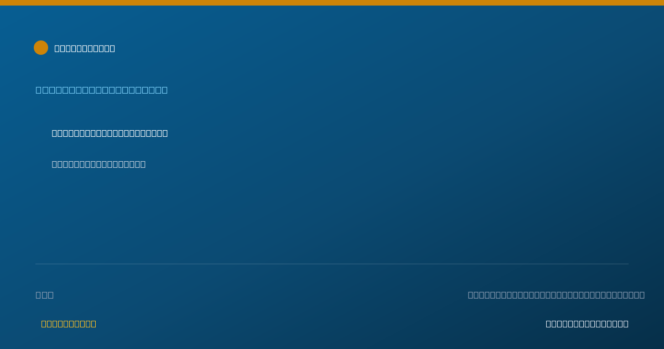The width and height of the screenshot is (664, 349).
Task: Open the white text link beneath long gray line
Action: click(587, 324)
